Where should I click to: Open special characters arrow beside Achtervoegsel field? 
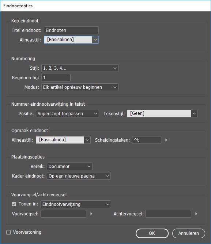tap(196, 214)
